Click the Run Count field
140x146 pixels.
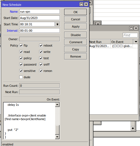coord(39,86)
